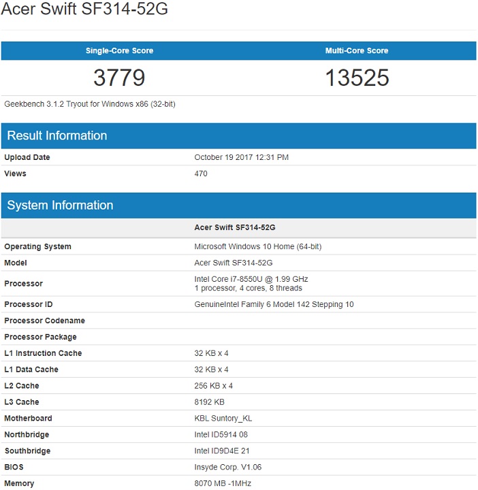Select the Motherboard value KBL Suntory_KL
Image resolution: width=478 pixels, height=490 pixels.
point(223,419)
